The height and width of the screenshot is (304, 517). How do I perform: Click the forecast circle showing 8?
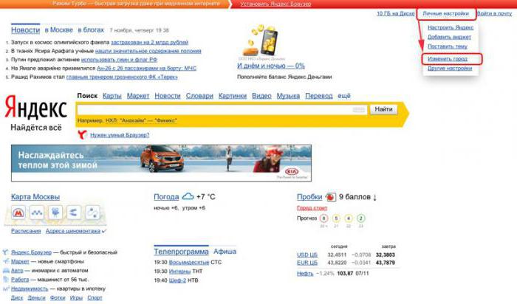tap(323, 218)
